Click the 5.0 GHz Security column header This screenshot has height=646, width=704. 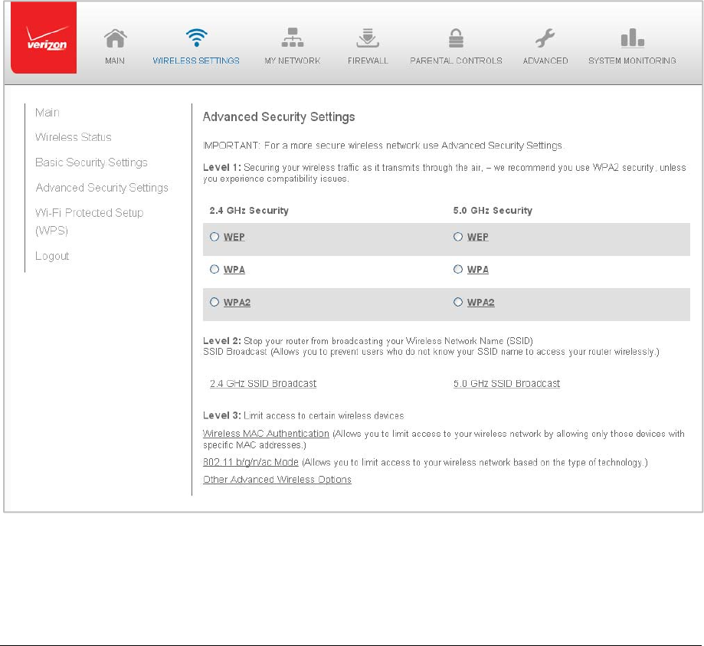[x=493, y=211]
